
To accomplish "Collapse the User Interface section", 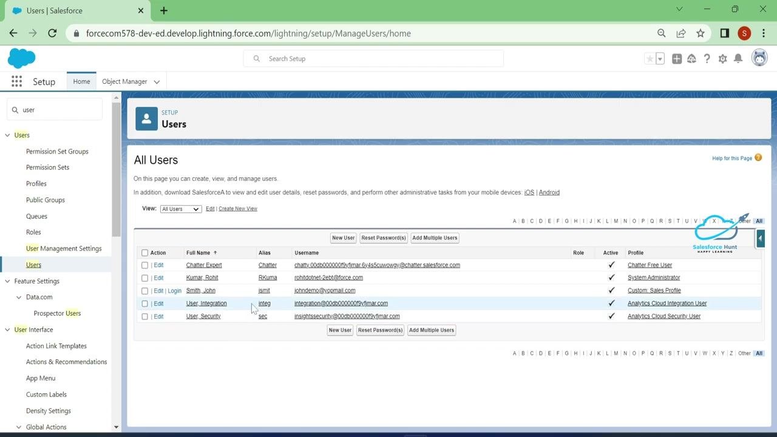I will pos(7,330).
